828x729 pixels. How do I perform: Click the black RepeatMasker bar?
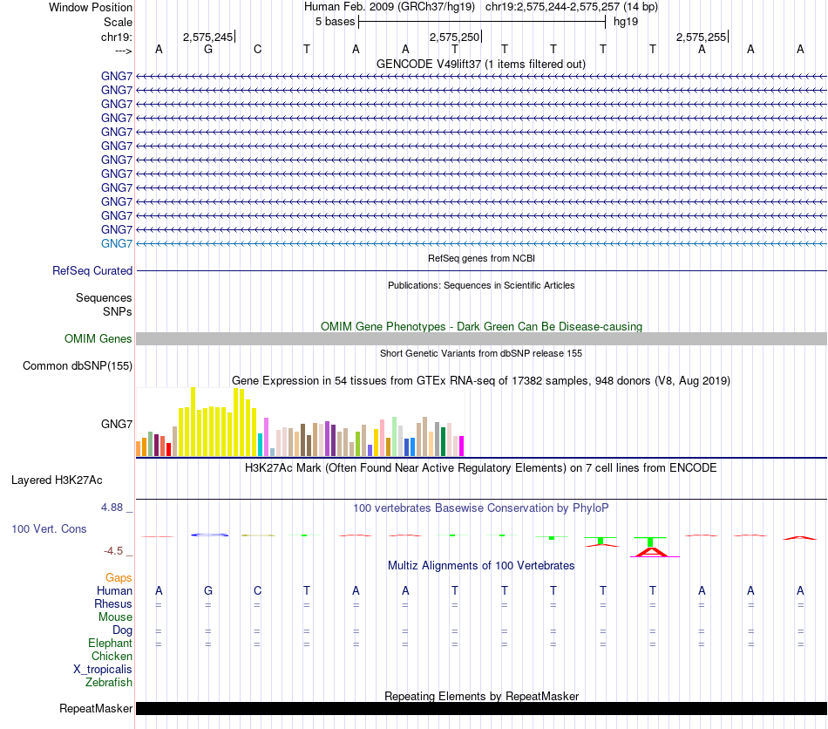[x=481, y=708]
